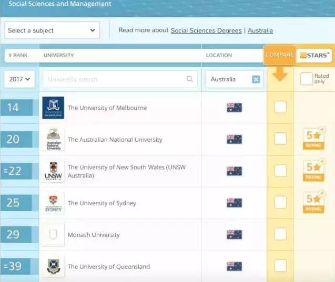Screen dimensions: 335x282
Task: Open the Social Sciences Degrees link
Action: click(206, 30)
